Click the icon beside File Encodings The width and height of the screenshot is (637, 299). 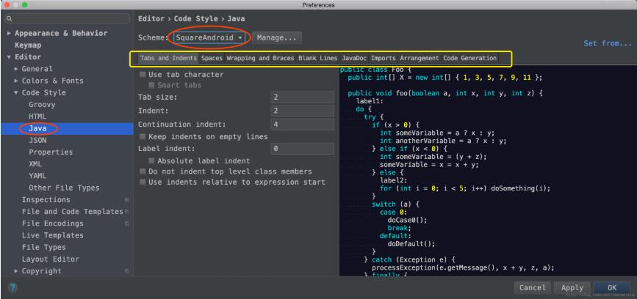point(126,224)
